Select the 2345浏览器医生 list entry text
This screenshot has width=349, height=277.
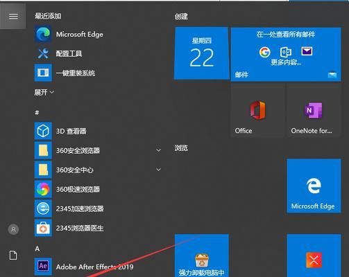80,228
